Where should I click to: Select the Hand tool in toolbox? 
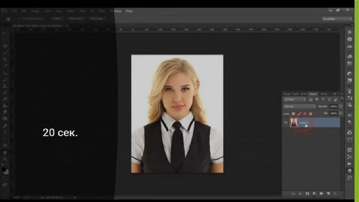pyautogui.click(x=5, y=152)
